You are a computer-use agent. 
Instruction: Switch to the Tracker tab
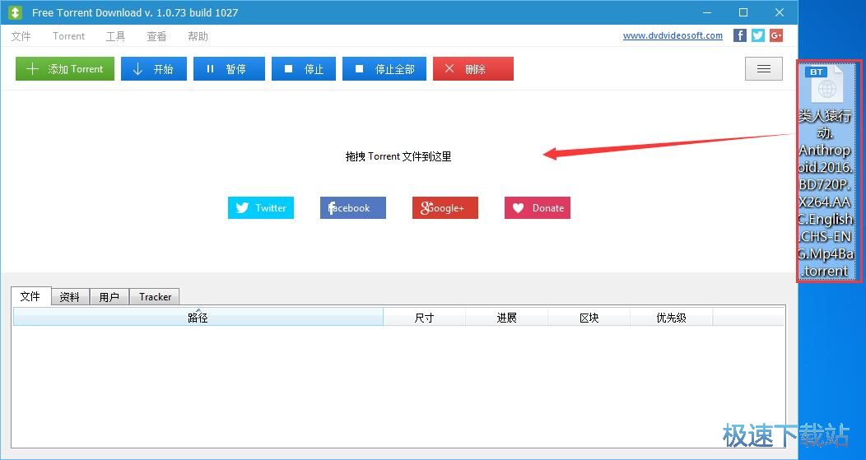coord(155,297)
